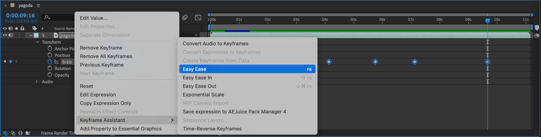
Task: Hide the pagoda layer video eye
Action: (x=5, y=35)
